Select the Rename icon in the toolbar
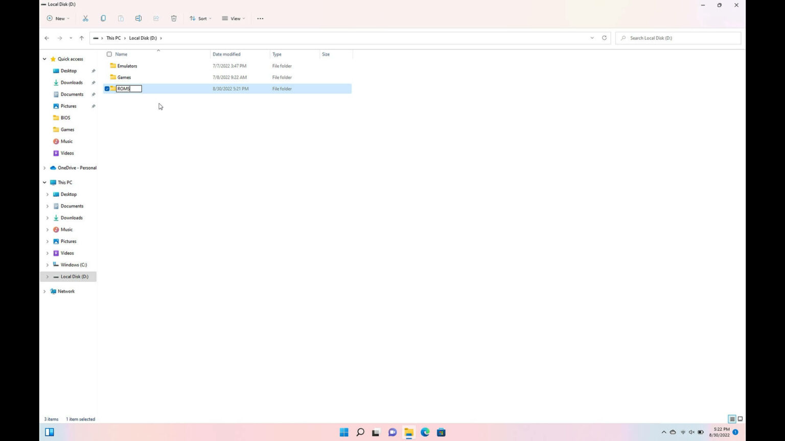The height and width of the screenshot is (441, 785). 138,18
